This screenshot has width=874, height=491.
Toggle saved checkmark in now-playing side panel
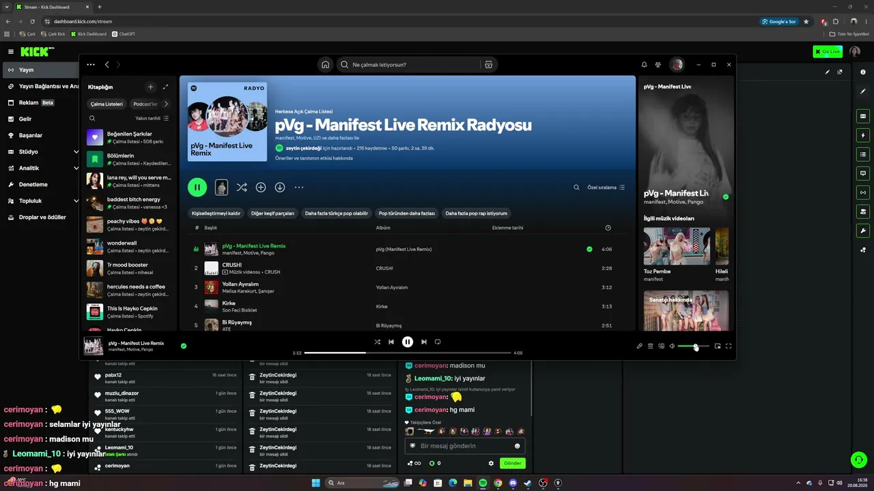[726, 196]
